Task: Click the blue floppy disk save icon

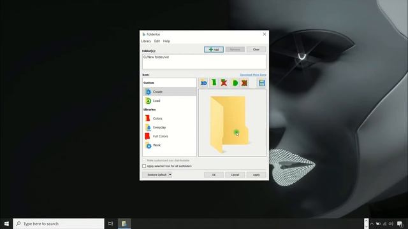Action: point(261,83)
